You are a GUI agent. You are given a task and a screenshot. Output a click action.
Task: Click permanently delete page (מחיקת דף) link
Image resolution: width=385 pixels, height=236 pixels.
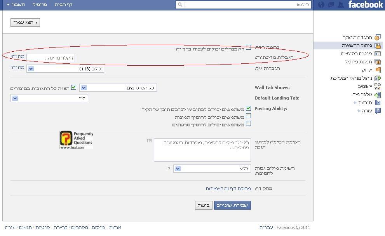tap(228, 189)
